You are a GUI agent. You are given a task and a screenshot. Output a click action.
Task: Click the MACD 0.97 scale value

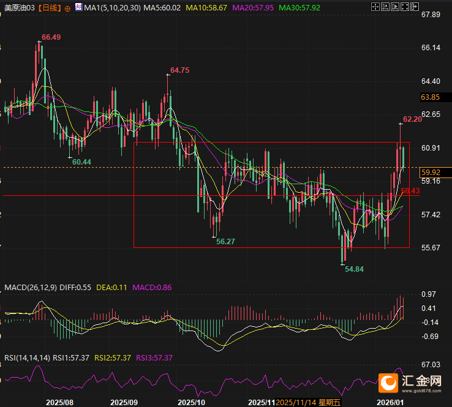[429, 294]
